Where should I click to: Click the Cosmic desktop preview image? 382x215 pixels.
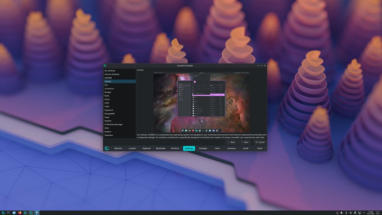tap(201, 102)
